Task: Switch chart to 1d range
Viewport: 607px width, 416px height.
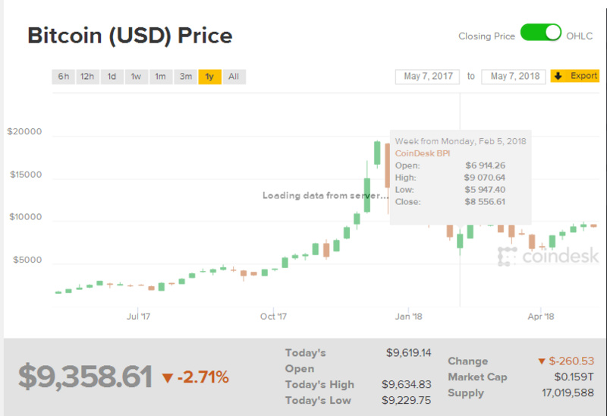Action: coord(112,77)
